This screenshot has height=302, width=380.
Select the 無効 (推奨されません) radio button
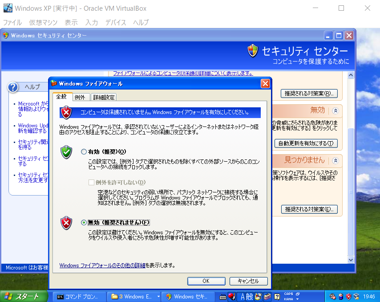tap(84, 222)
